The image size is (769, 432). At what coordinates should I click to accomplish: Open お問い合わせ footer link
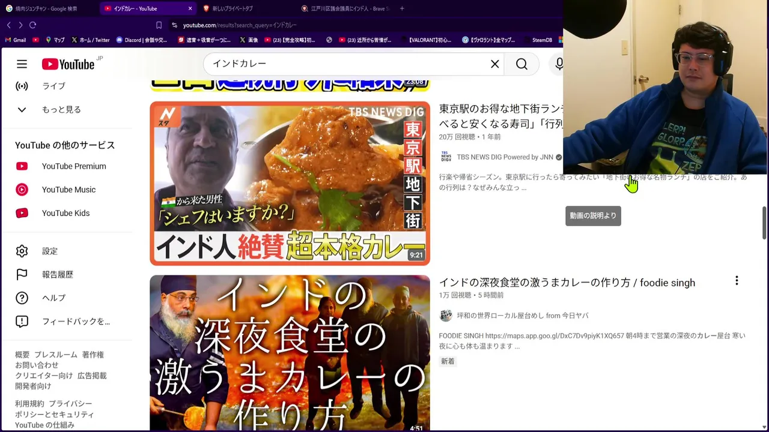click(37, 365)
